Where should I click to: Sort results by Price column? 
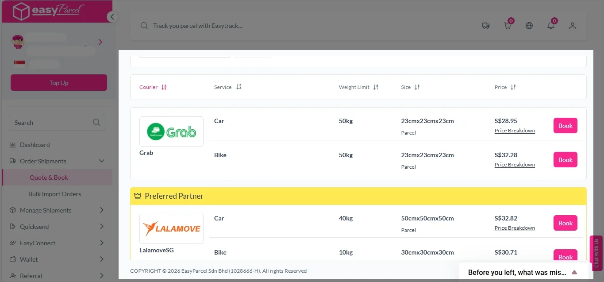tap(505, 87)
